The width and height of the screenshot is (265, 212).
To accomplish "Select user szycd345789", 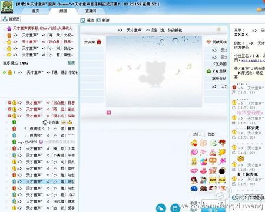I will pyautogui.click(x=27, y=142).
